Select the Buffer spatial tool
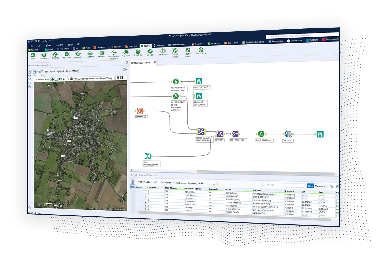The image size is (377, 255). [33, 56]
